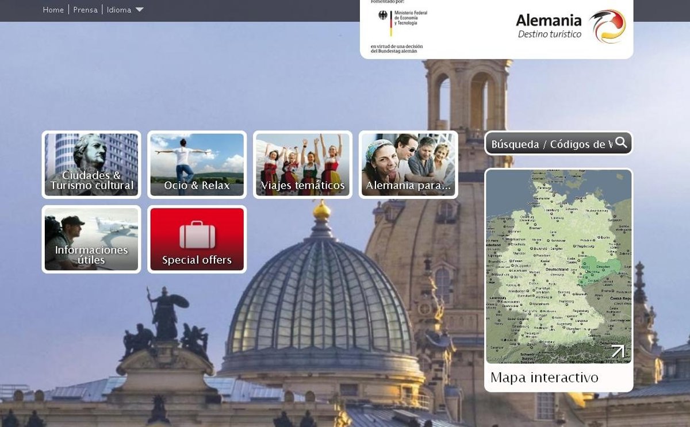
Task: Click the suitcase icon in Special offers
Action: tap(197, 234)
